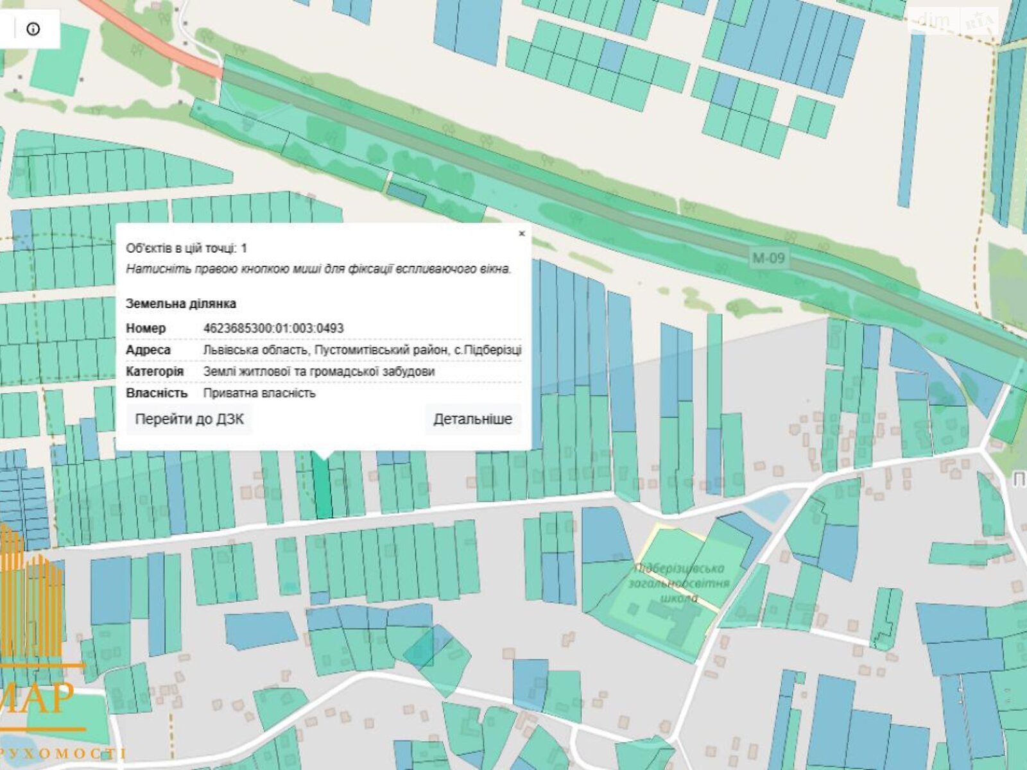Open 'Перейти до ДЗК' button
The height and width of the screenshot is (770, 1027).
pos(189,419)
